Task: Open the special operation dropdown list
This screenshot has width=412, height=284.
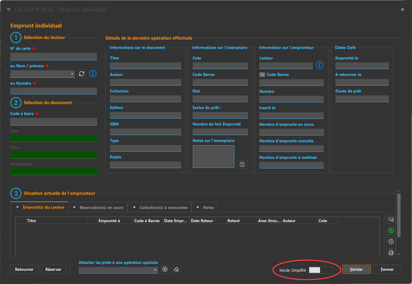Action: [155, 270]
